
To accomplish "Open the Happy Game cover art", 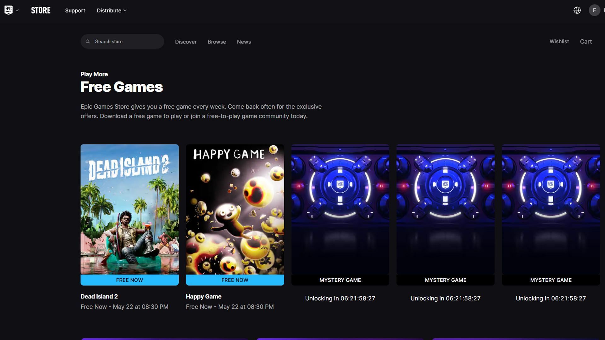I will click(x=235, y=209).
